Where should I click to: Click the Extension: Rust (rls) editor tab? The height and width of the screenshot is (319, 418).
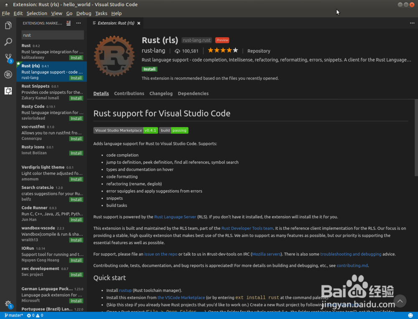pyautogui.click(x=116, y=23)
